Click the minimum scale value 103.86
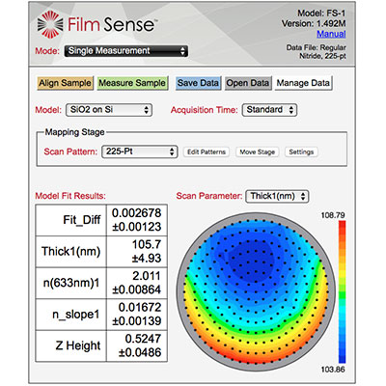 [x=333, y=370]
